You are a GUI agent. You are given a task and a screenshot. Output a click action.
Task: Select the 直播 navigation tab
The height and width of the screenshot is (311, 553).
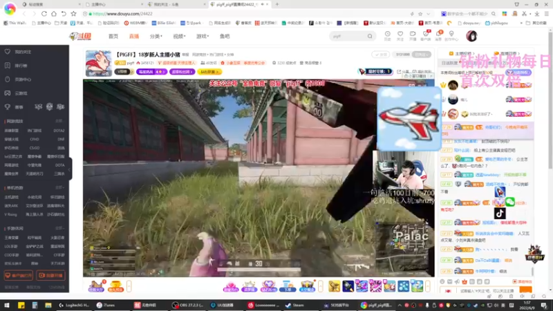[x=134, y=37]
